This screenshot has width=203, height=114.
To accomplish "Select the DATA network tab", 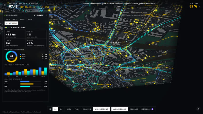I will (30, 20).
